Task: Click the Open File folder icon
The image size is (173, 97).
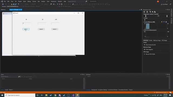Action: [12, 4]
